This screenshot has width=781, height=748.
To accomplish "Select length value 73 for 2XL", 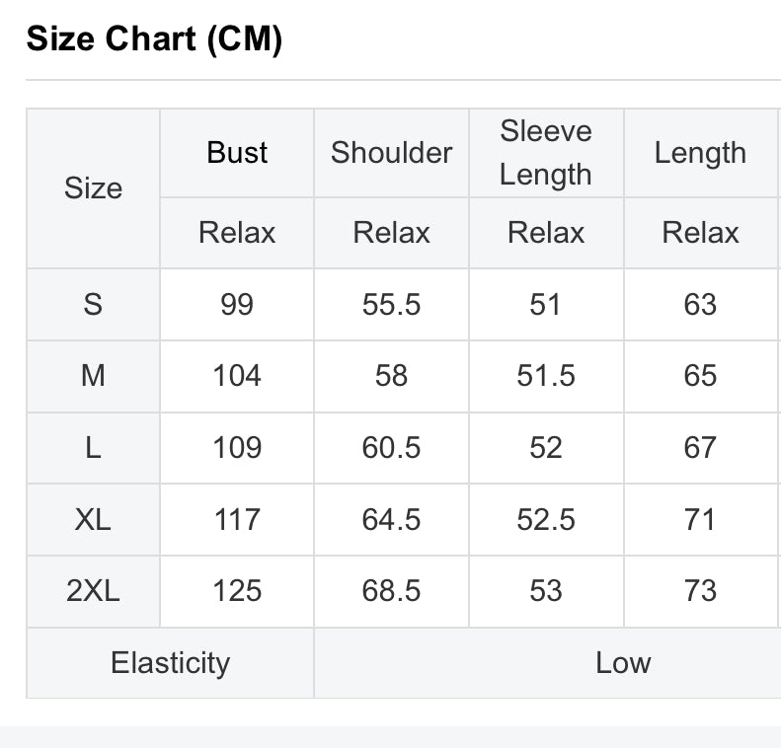I will pos(700,591).
